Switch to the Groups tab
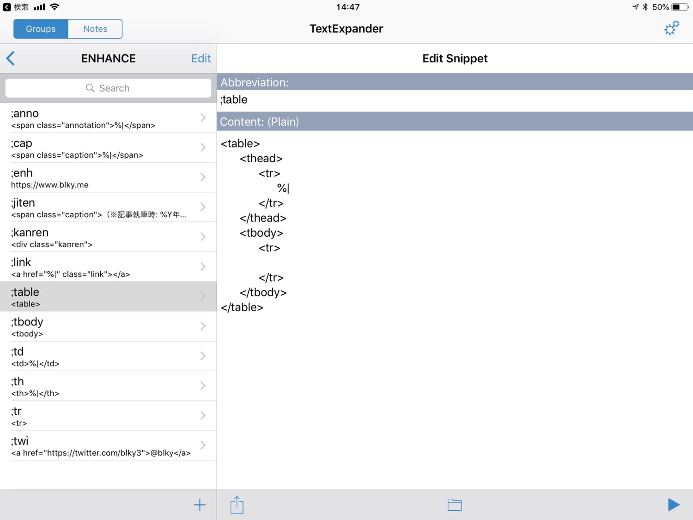This screenshot has height=520, width=693. (x=41, y=29)
